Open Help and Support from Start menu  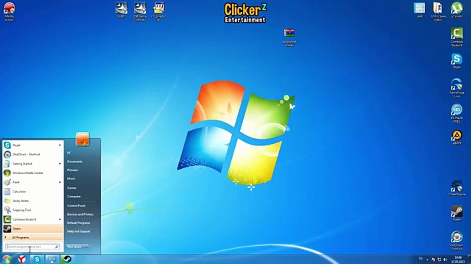(79, 231)
